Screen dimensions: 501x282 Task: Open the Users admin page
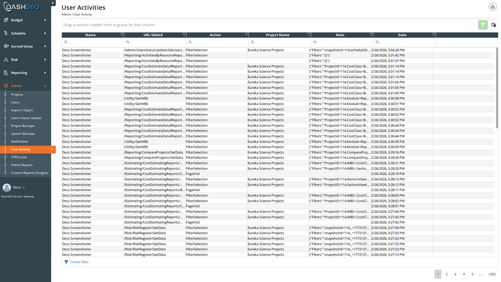pyautogui.click(x=15, y=102)
